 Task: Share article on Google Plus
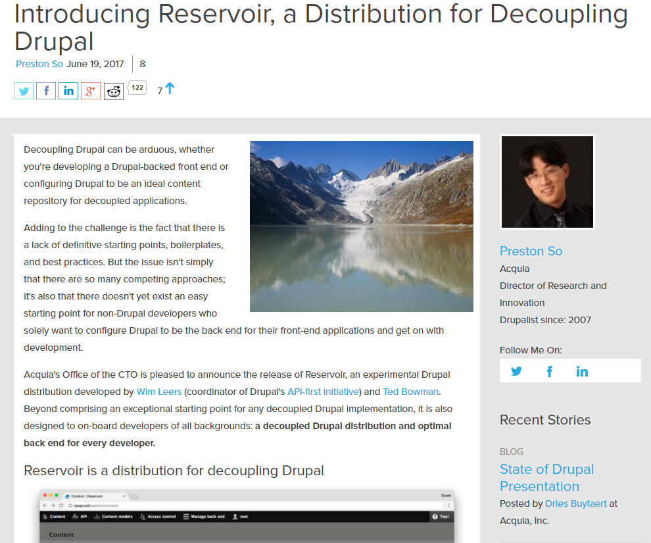[x=91, y=91]
